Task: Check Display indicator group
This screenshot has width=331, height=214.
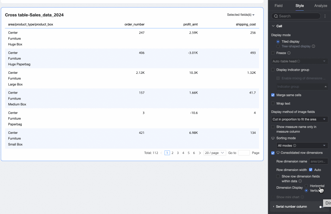Action: coord(273,70)
